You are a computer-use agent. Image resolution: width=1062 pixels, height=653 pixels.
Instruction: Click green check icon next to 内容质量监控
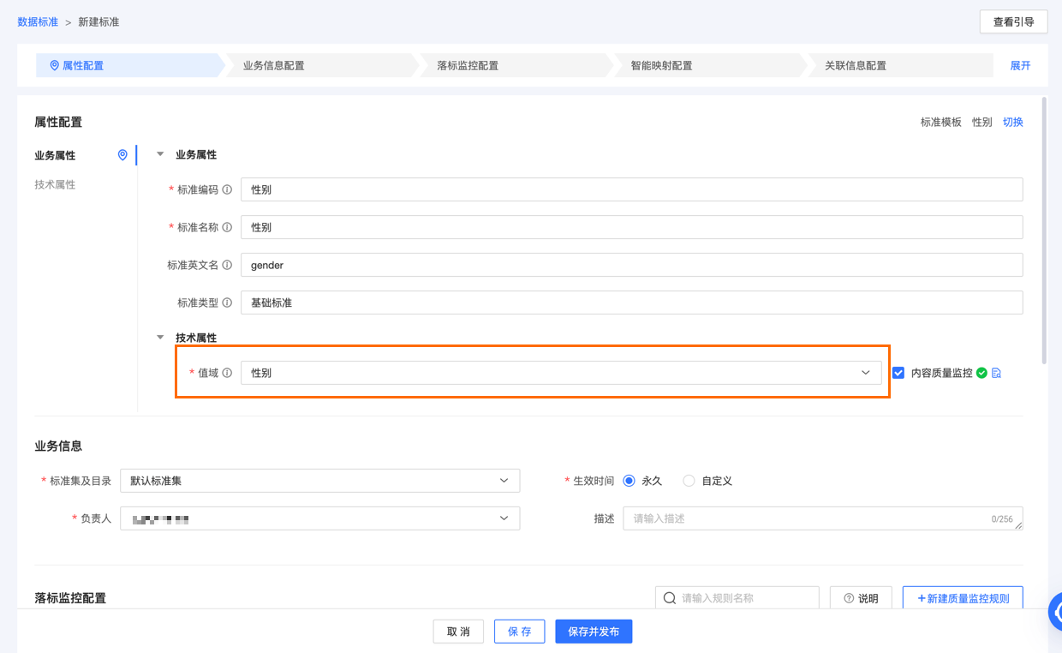tap(981, 373)
